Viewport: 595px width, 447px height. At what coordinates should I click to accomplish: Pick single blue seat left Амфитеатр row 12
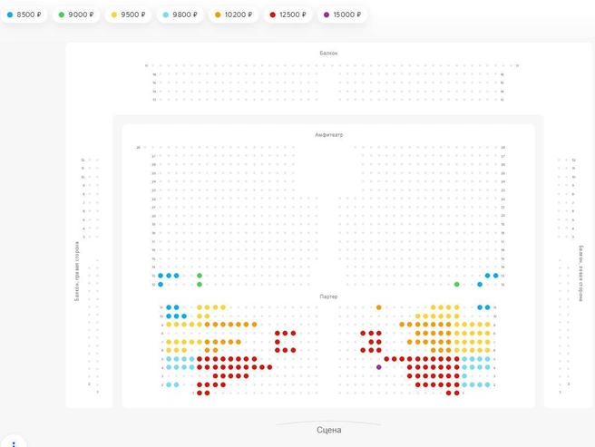tap(161, 284)
